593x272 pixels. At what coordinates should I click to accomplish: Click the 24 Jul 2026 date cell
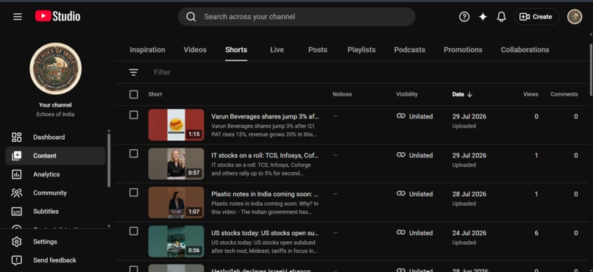[469, 233]
